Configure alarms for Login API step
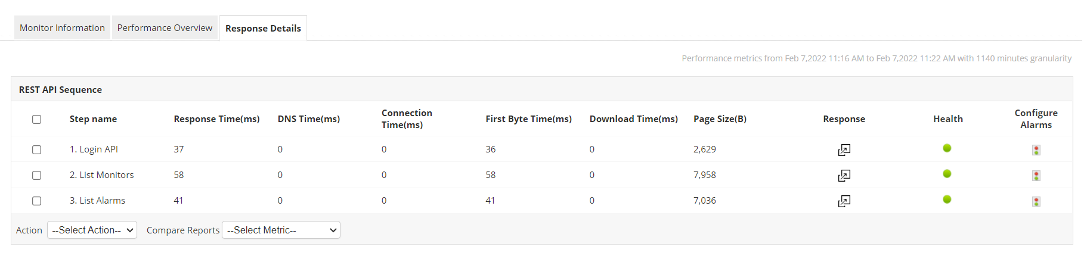 (x=1036, y=150)
